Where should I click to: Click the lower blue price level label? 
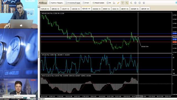[x=175, y=39]
